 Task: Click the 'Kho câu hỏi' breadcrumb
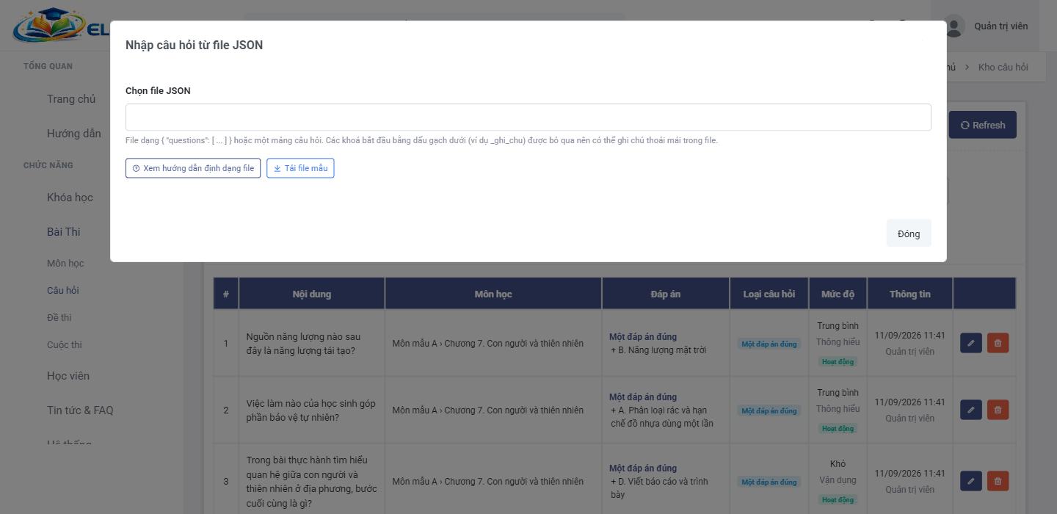point(1003,68)
